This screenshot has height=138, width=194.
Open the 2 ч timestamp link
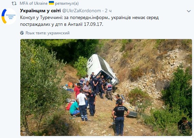pyautogui.click(x=108, y=11)
